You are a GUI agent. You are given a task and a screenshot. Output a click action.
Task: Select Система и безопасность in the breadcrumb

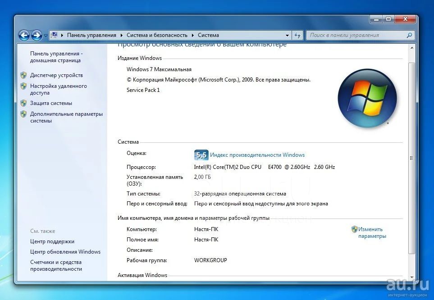click(157, 35)
